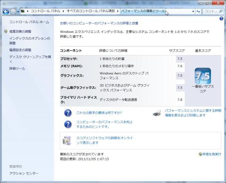Open the address bar history dropdown
226x183 pixels.
193,11
